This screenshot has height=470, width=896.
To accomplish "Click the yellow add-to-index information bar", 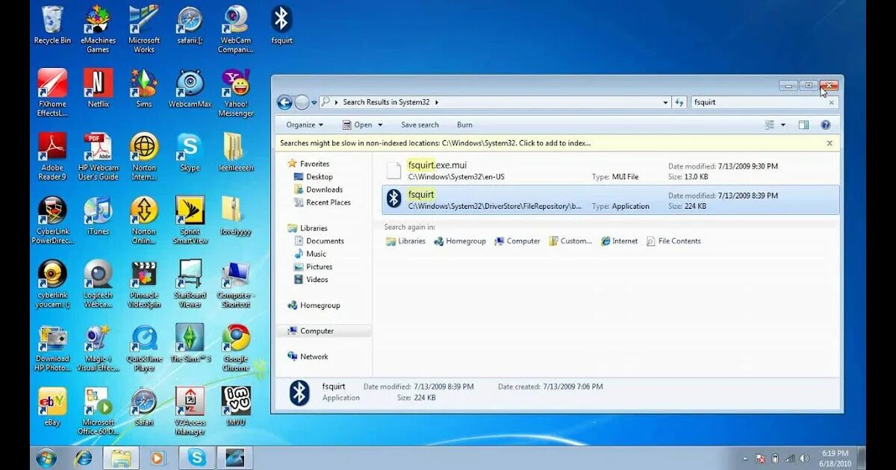I will pos(557,143).
